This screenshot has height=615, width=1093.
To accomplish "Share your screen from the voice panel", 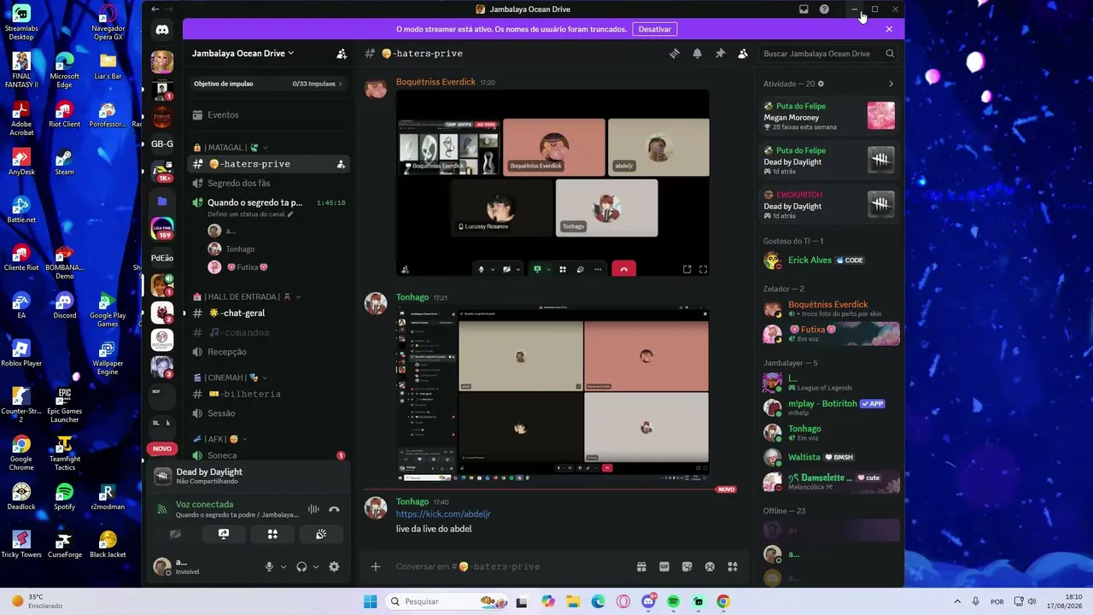I will [224, 534].
